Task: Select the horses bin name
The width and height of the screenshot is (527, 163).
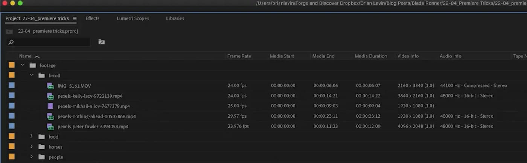Action: [x=56, y=147]
